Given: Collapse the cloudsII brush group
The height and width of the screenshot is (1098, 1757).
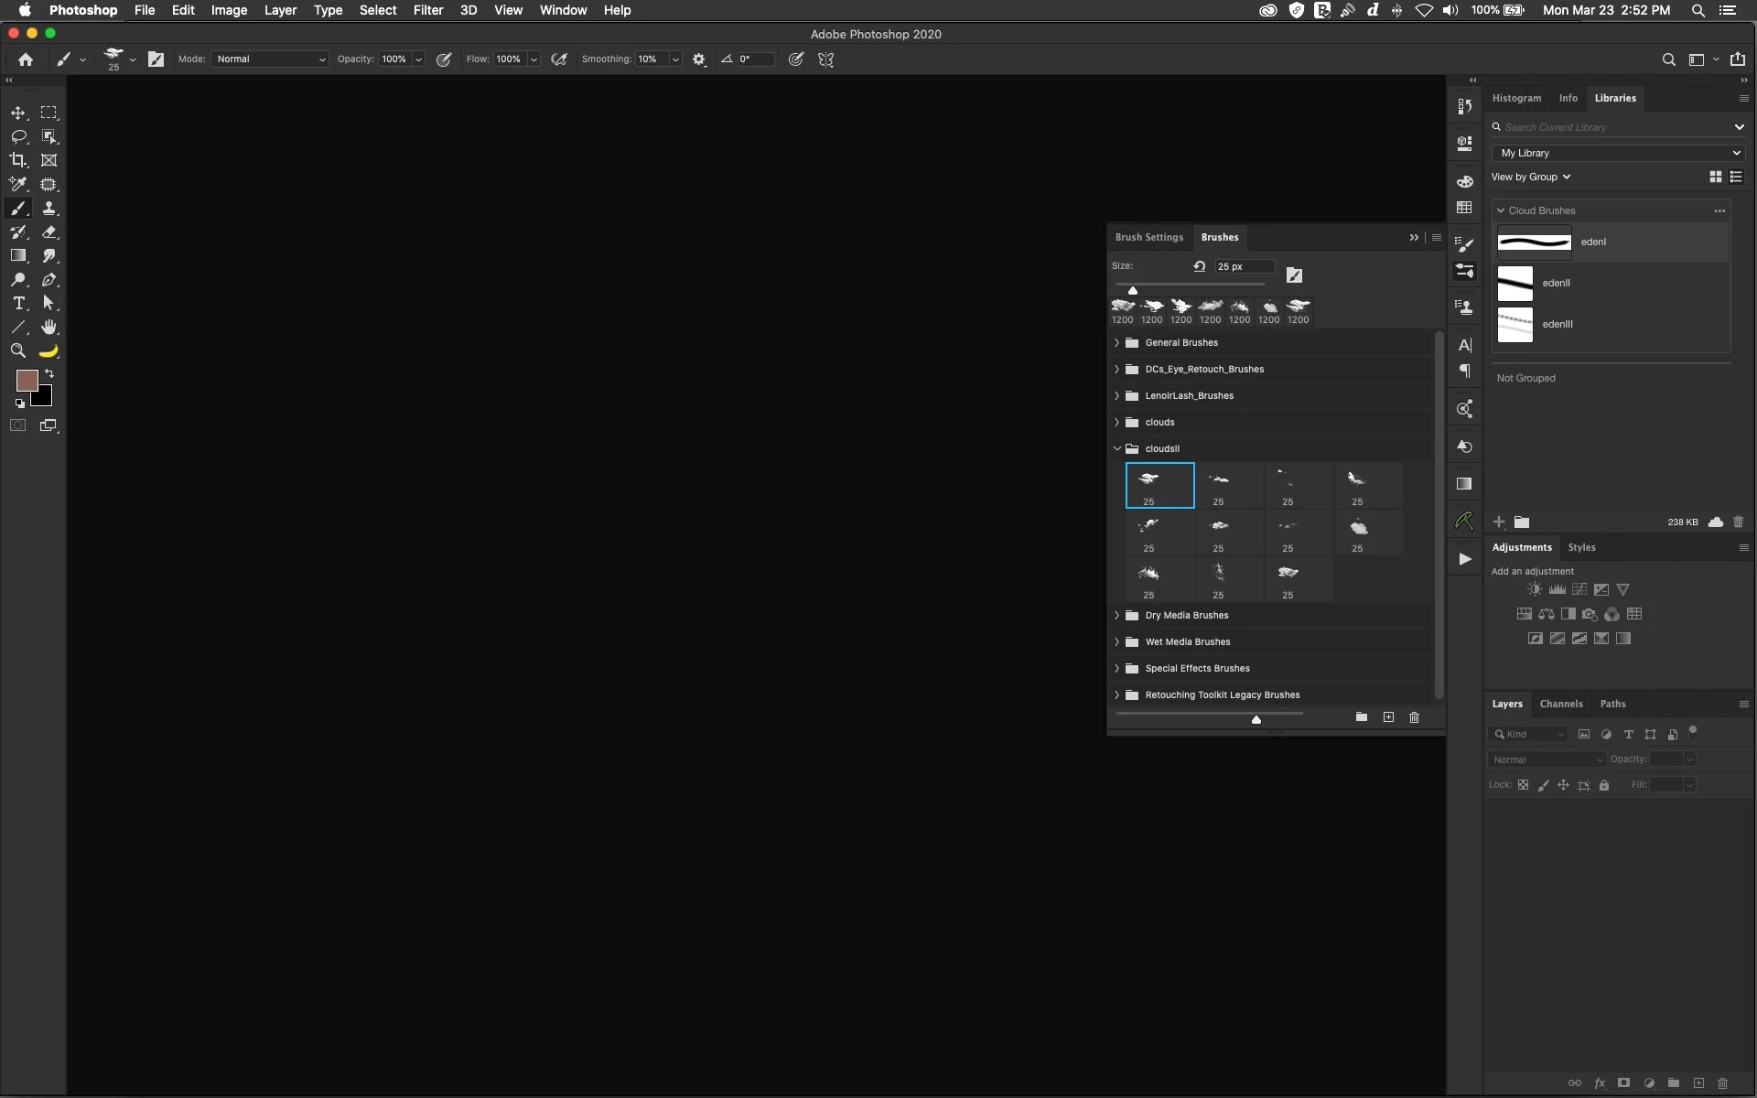Looking at the screenshot, I should coord(1117,449).
